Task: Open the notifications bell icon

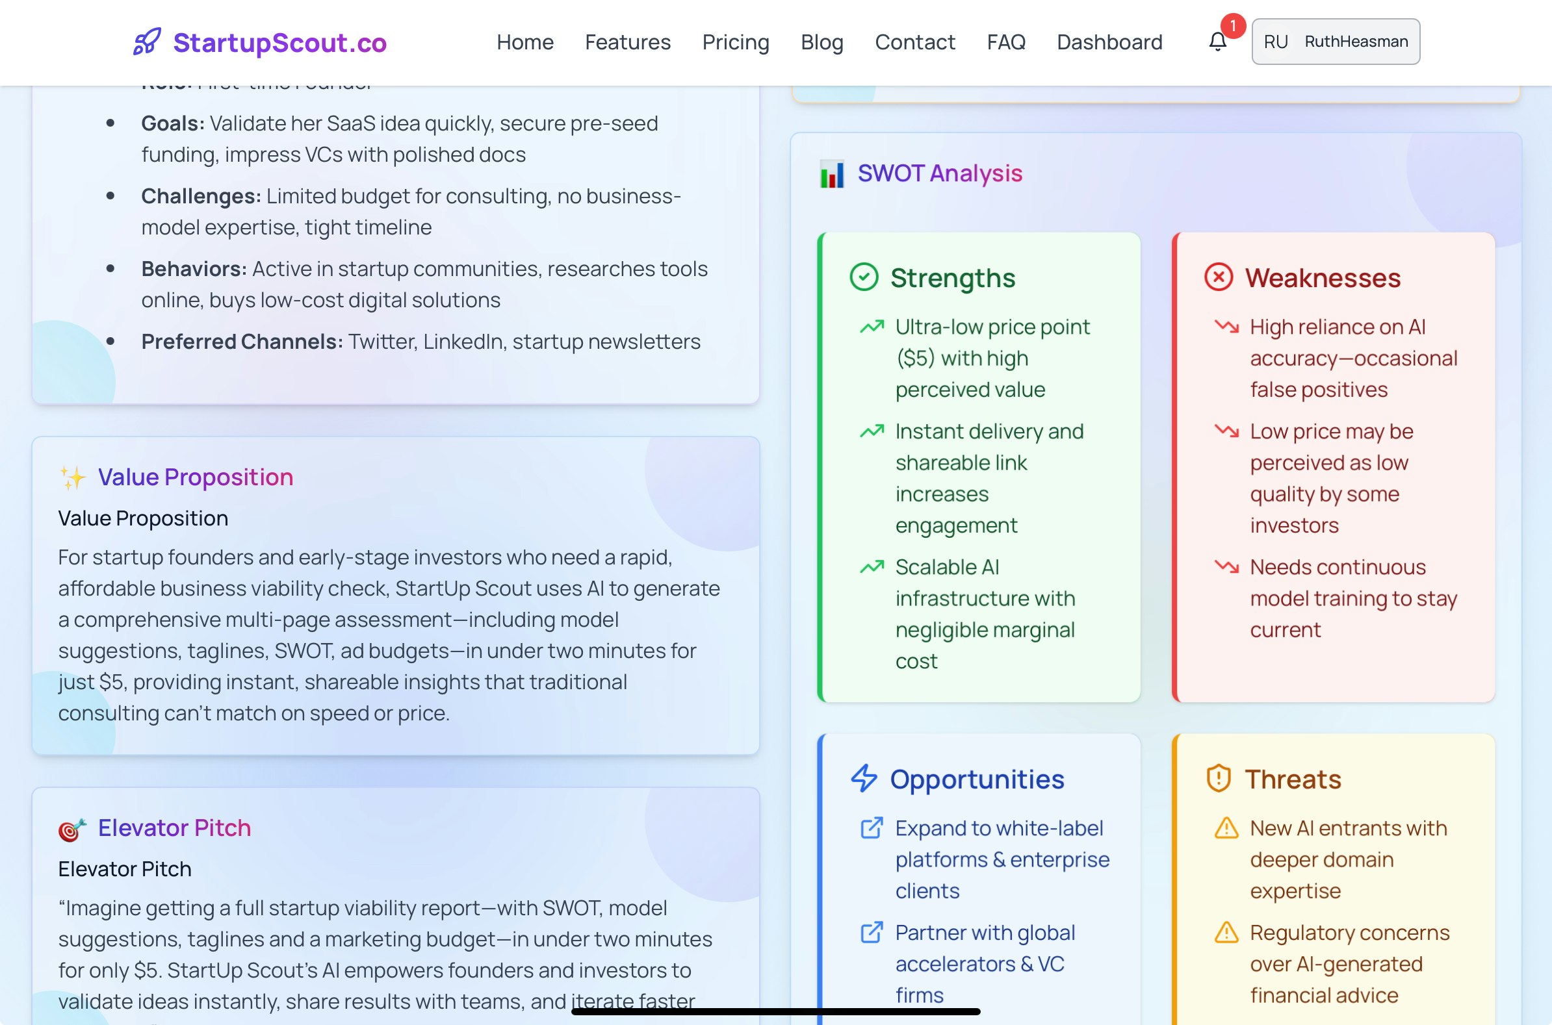Action: (1217, 42)
